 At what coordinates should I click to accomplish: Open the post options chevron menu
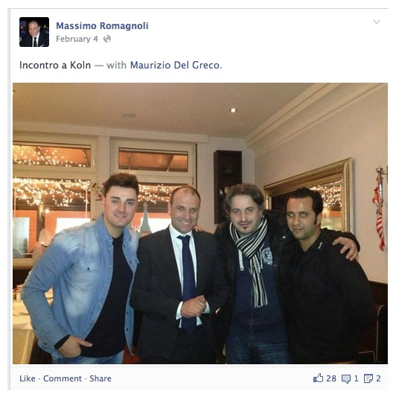(x=377, y=22)
